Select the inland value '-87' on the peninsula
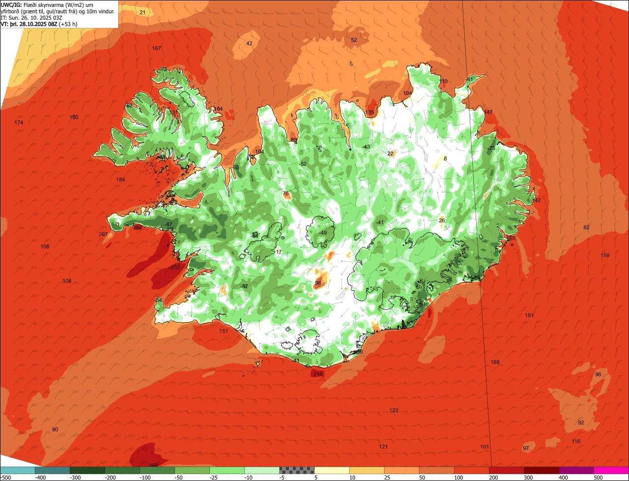The image size is (629, 481). [169, 224]
